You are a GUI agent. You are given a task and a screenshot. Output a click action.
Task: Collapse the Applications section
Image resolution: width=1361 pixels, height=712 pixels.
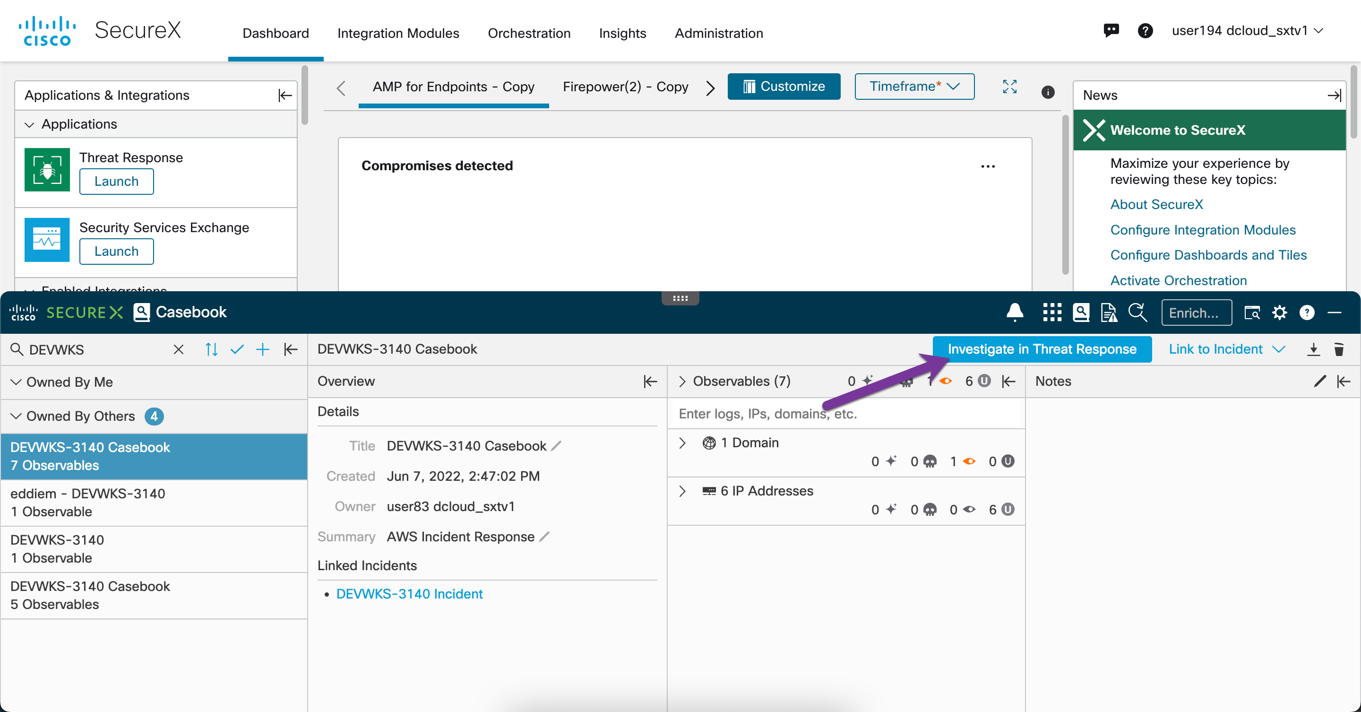coord(30,124)
